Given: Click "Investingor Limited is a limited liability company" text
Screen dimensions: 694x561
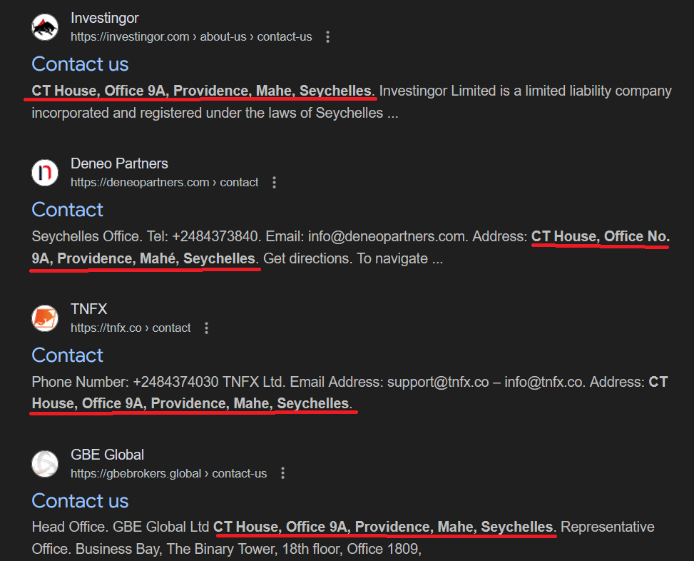Looking at the screenshot, I should coord(526,91).
